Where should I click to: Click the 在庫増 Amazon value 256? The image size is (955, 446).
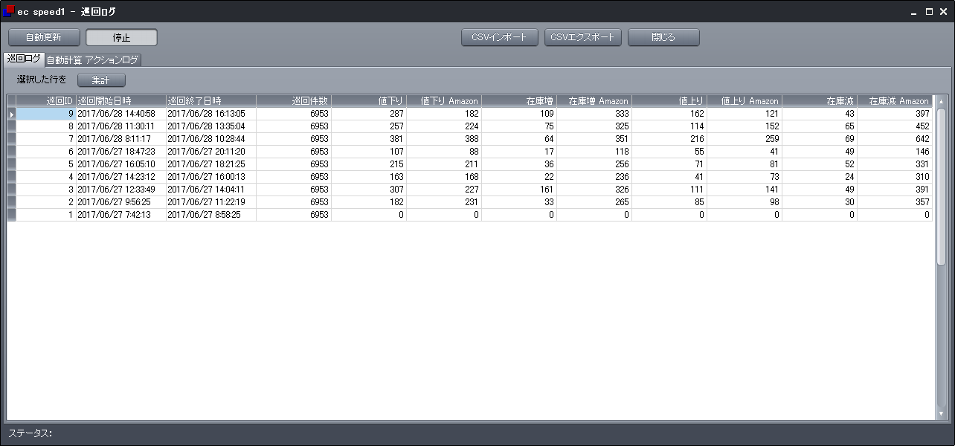point(594,164)
